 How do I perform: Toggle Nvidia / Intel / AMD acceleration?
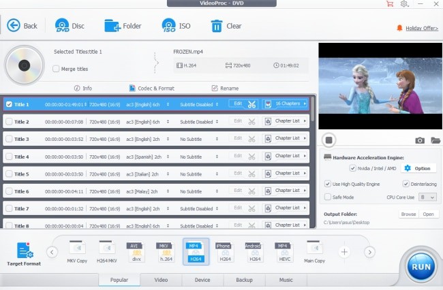(x=352, y=168)
